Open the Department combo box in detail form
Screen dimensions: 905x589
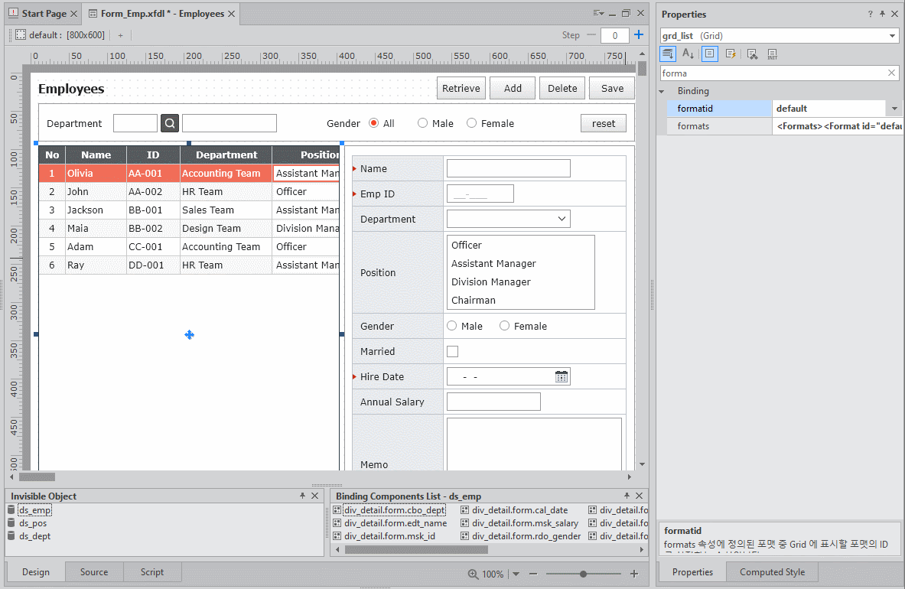562,219
